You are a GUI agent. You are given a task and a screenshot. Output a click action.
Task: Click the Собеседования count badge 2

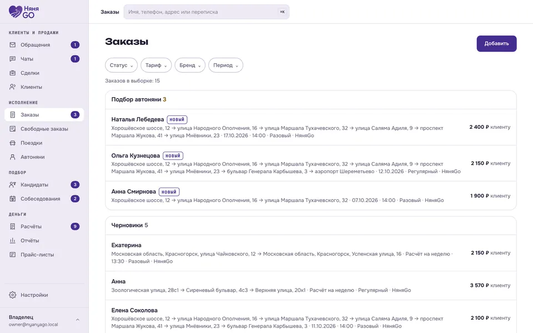pos(75,199)
